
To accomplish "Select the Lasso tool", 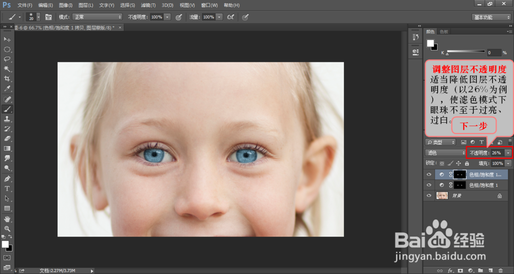I will coord(7,59).
